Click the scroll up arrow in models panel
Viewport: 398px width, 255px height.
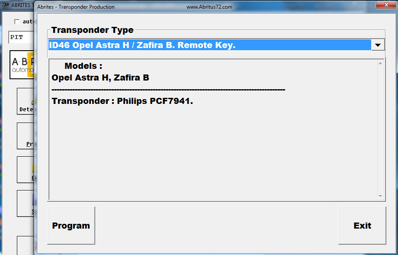(380, 63)
